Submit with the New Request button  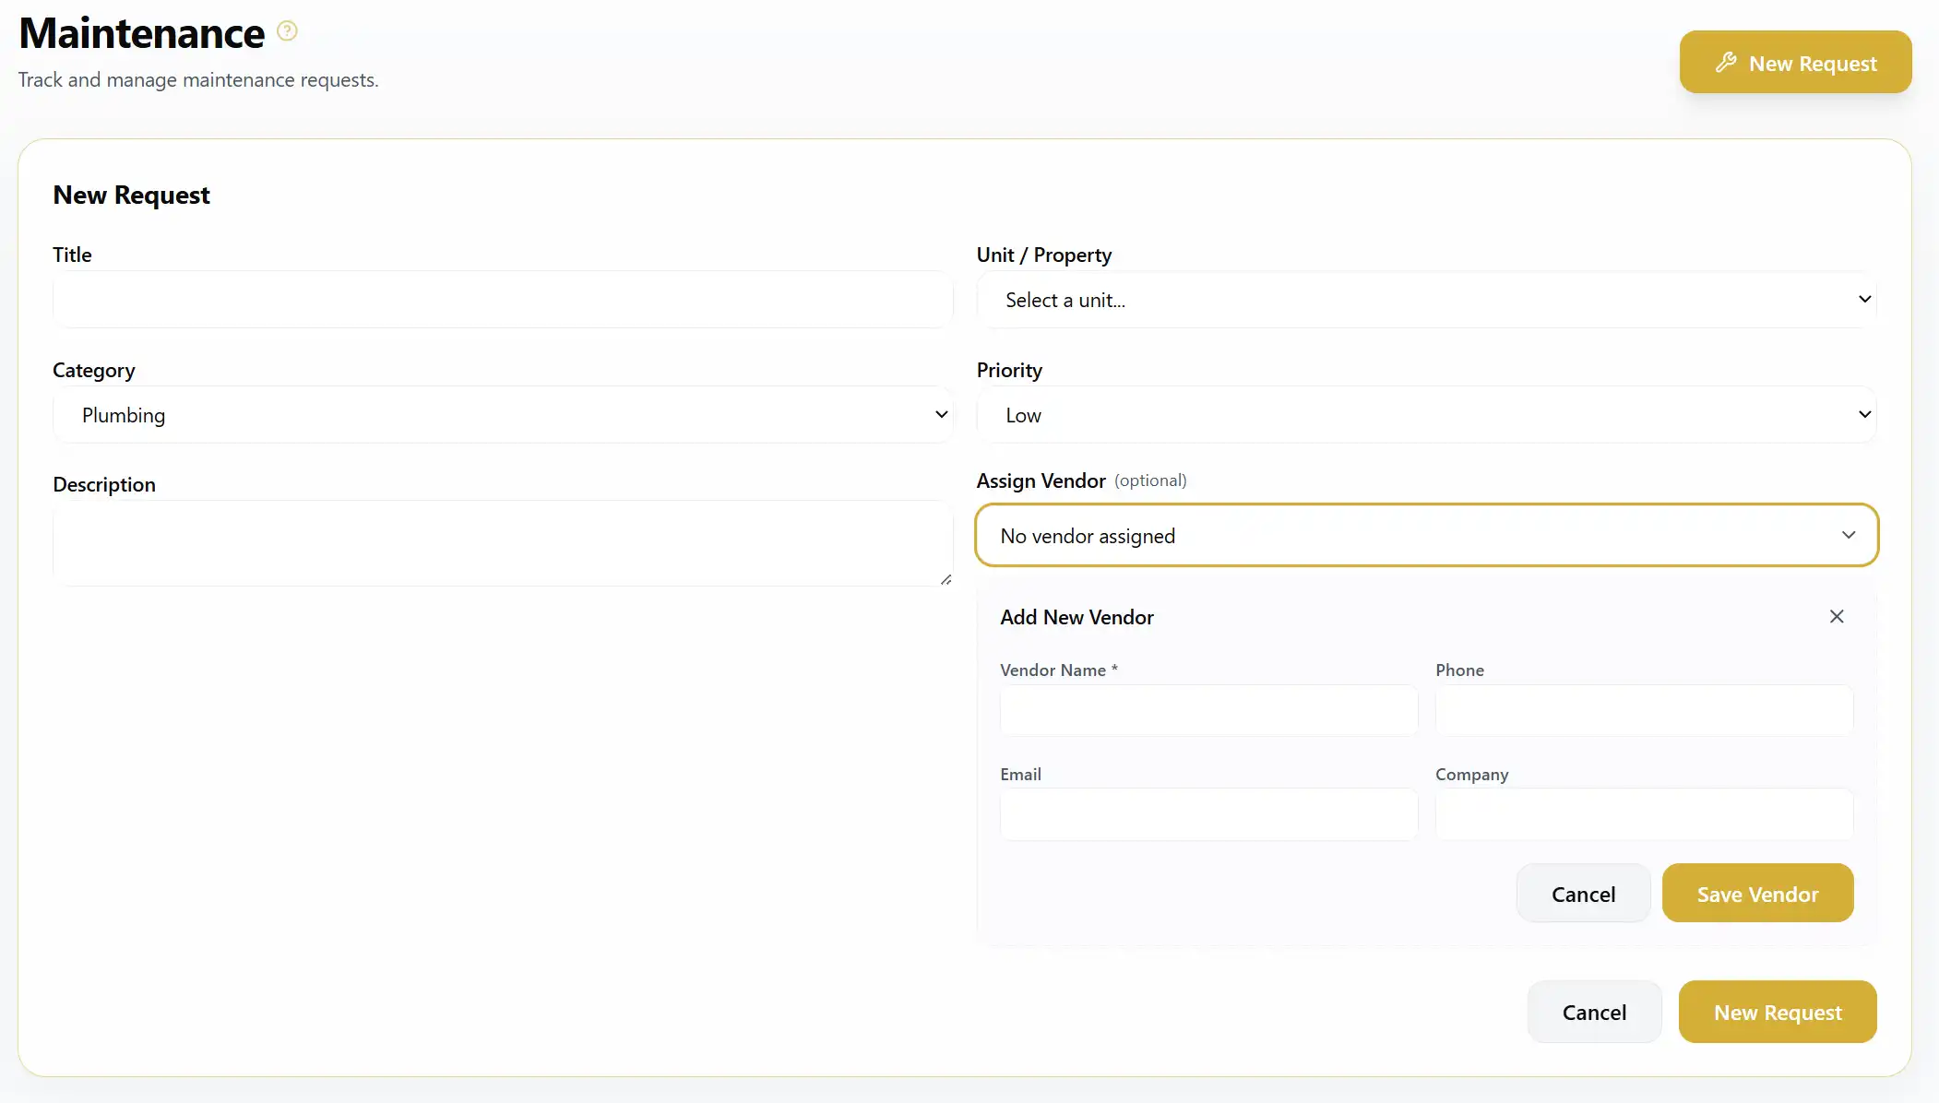1778,1012
